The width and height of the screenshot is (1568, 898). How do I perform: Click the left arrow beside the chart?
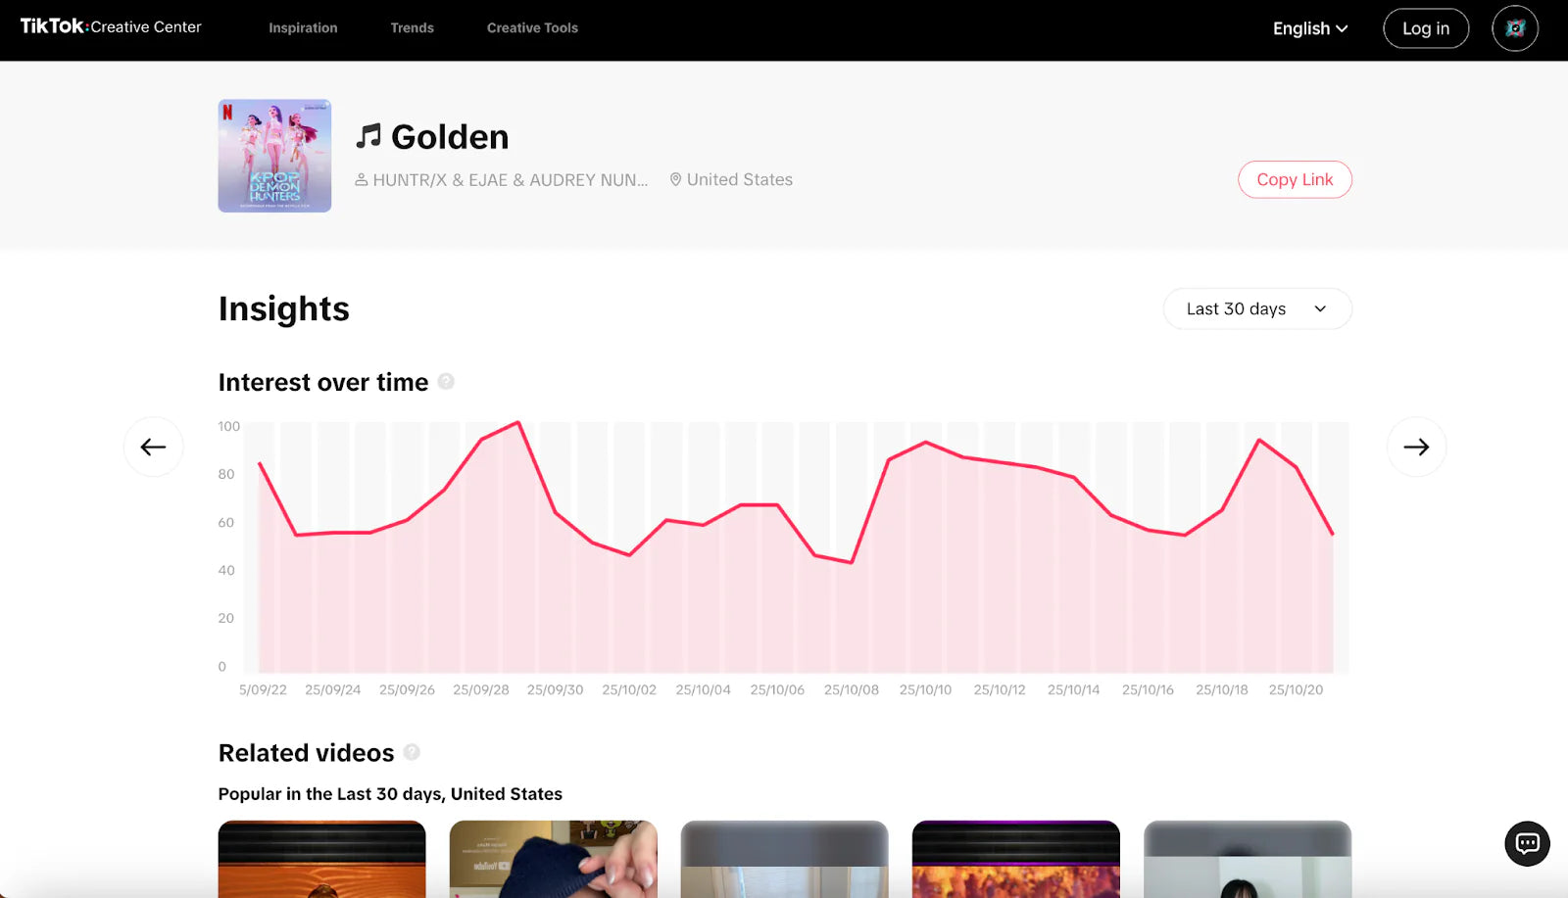(153, 447)
